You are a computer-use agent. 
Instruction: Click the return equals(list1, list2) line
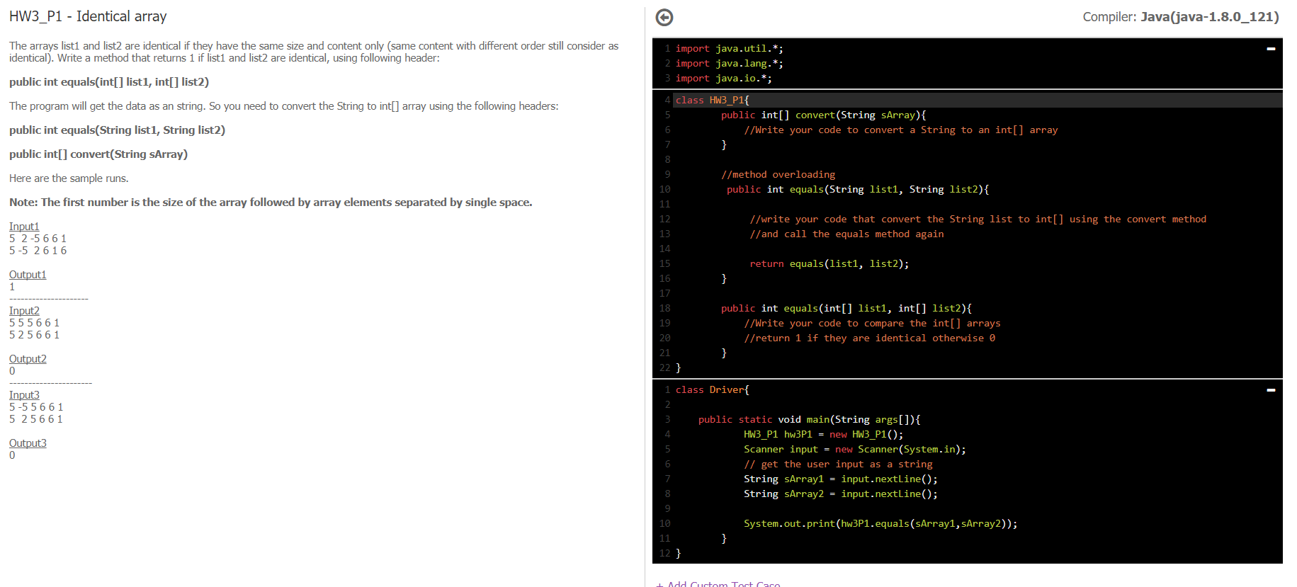[x=829, y=263]
